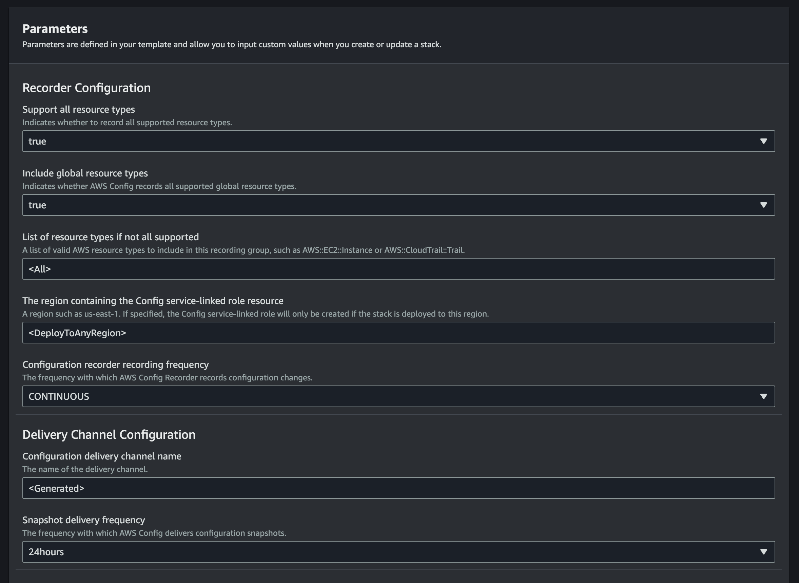Viewport: 799px width, 583px height.
Task: Click into the <DeployToAnyRegion> region field
Action: (x=398, y=333)
